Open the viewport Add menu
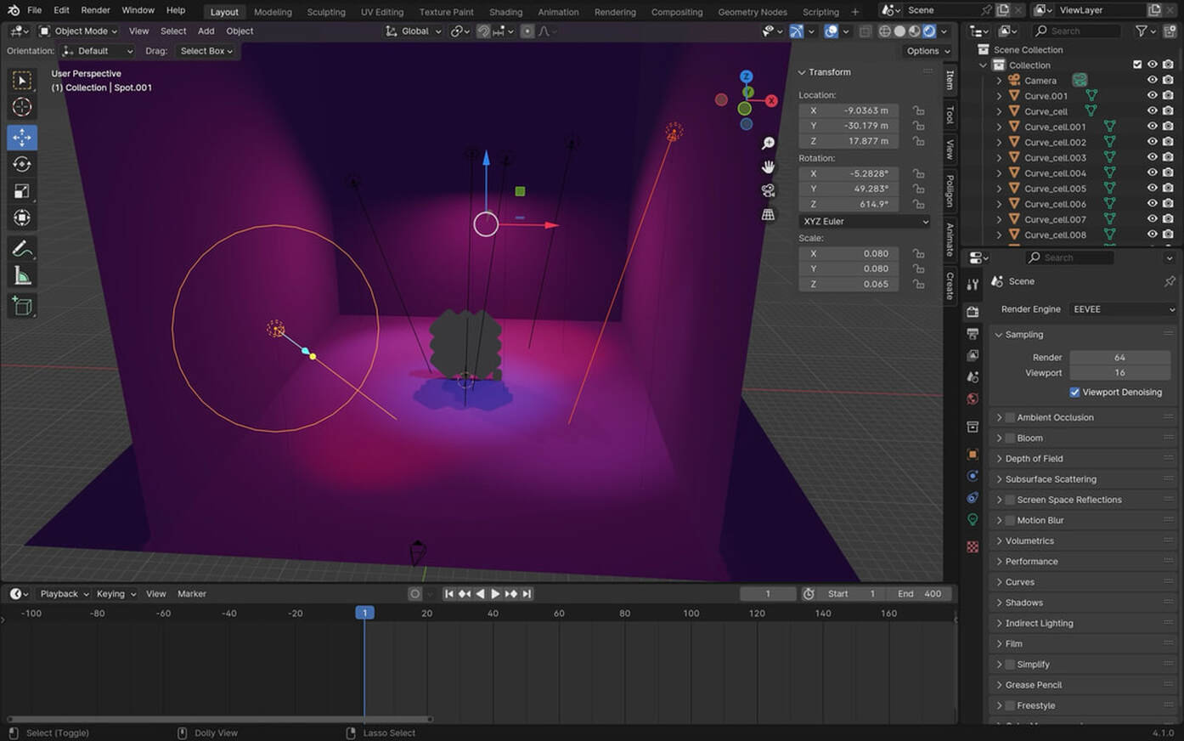 (x=206, y=31)
